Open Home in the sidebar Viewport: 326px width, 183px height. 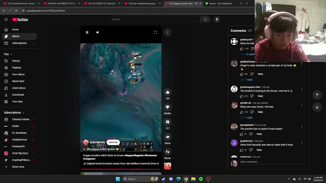point(19,29)
